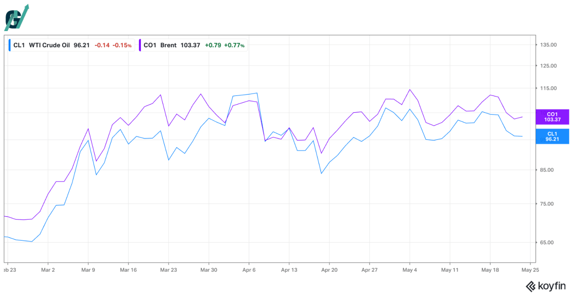The width and height of the screenshot is (573, 296).
Task: Click the WTI -0.15% change value
Action: pos(122,45)
